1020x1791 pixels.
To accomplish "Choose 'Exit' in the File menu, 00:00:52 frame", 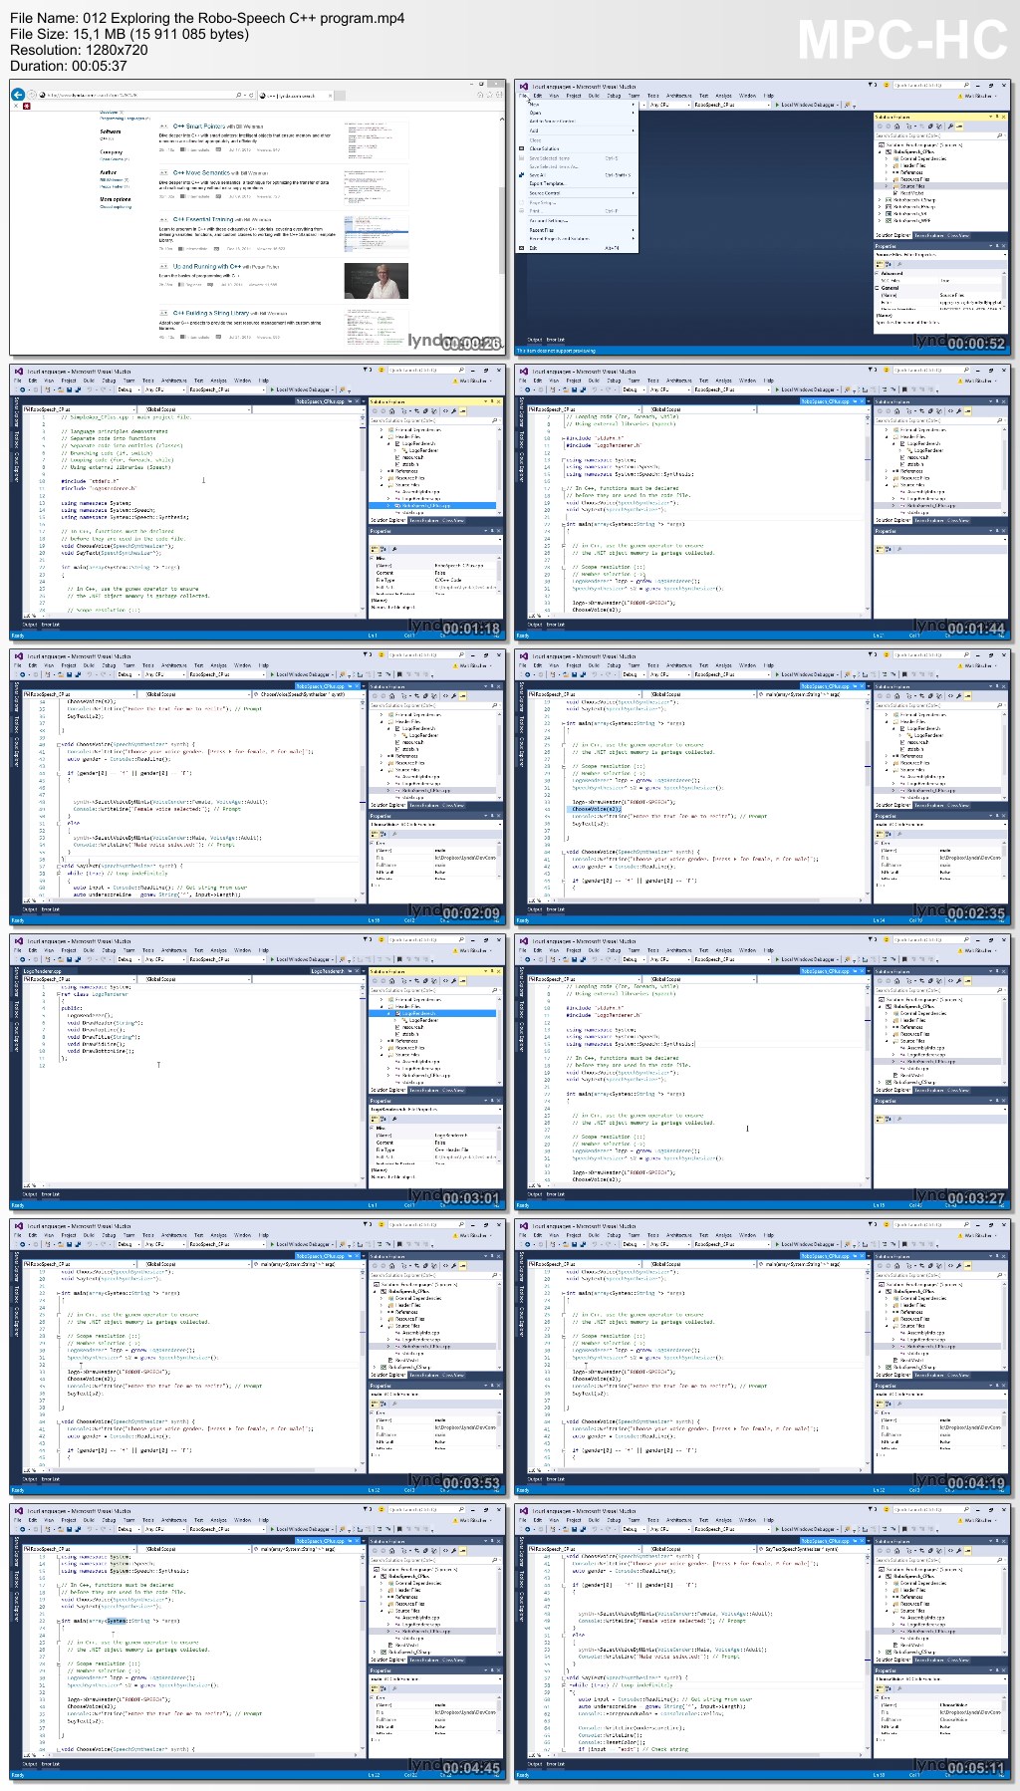I will 577,248.
